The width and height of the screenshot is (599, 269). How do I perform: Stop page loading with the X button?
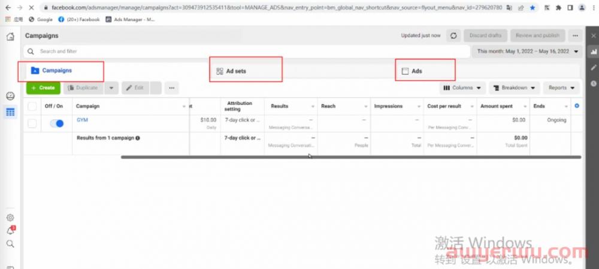(31, 8)
